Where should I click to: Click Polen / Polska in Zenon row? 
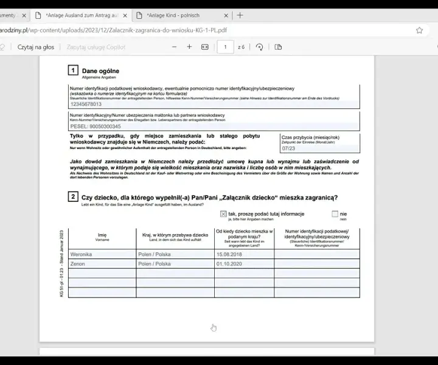175,263
